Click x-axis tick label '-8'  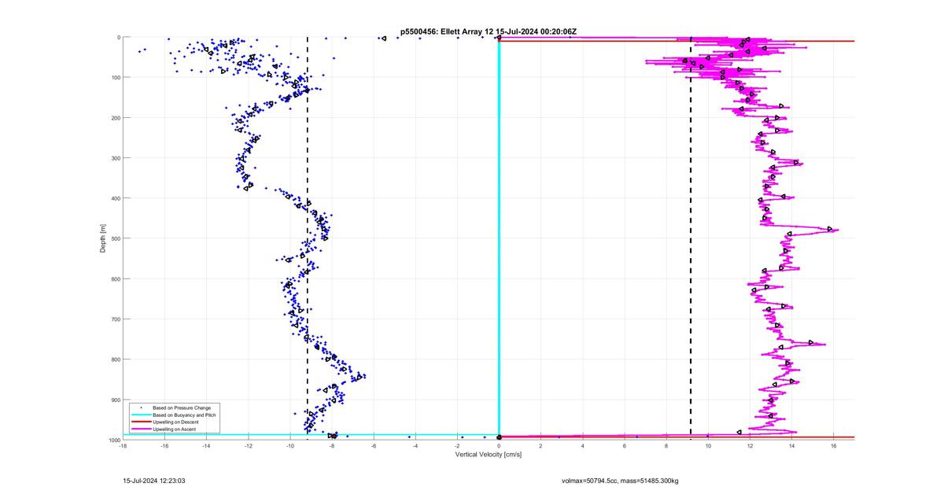(x=332, y=446)
